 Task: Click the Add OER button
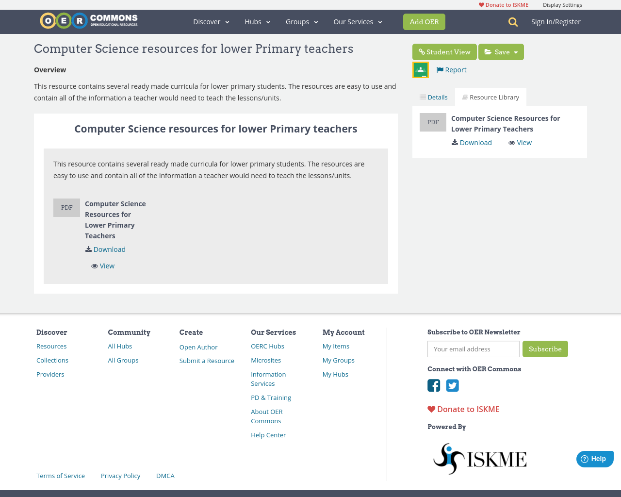tap(424, 21)
